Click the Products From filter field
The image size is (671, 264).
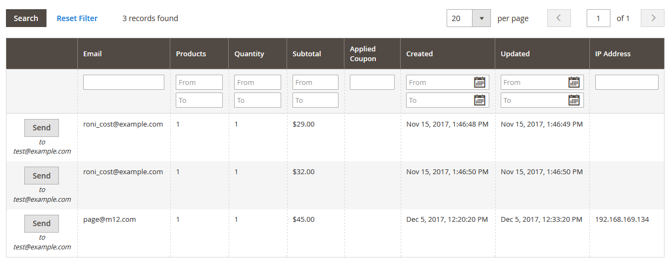199,82
